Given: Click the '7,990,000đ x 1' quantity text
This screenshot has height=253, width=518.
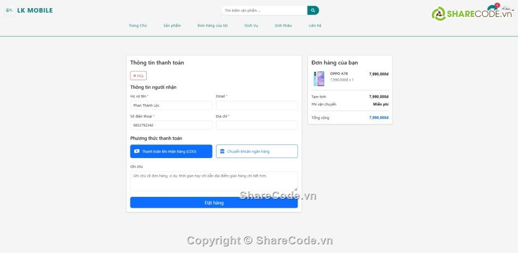Looking at the screenshot, I should point(342,80).
